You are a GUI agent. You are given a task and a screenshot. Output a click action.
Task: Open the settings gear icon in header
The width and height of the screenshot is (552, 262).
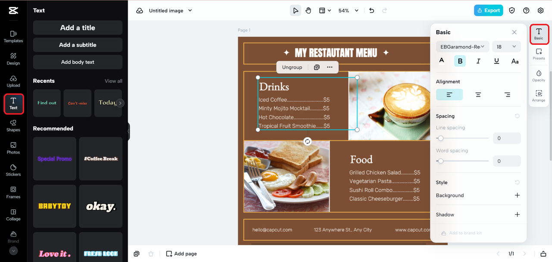coord(541,11)
